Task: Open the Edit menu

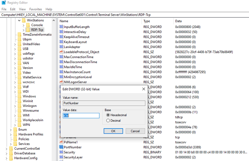Action: tap(13, 9)
